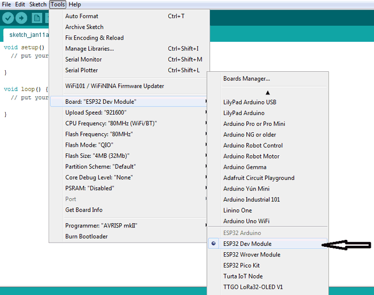Click the Upload arrow icon

click(21, 18)
